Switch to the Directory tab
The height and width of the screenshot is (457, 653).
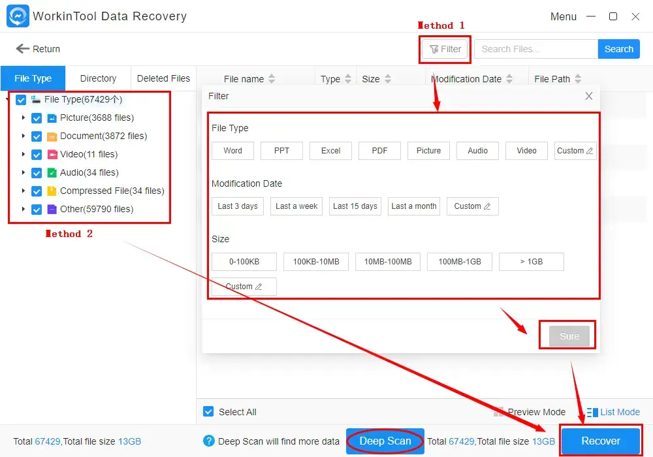tap(99, 78)
